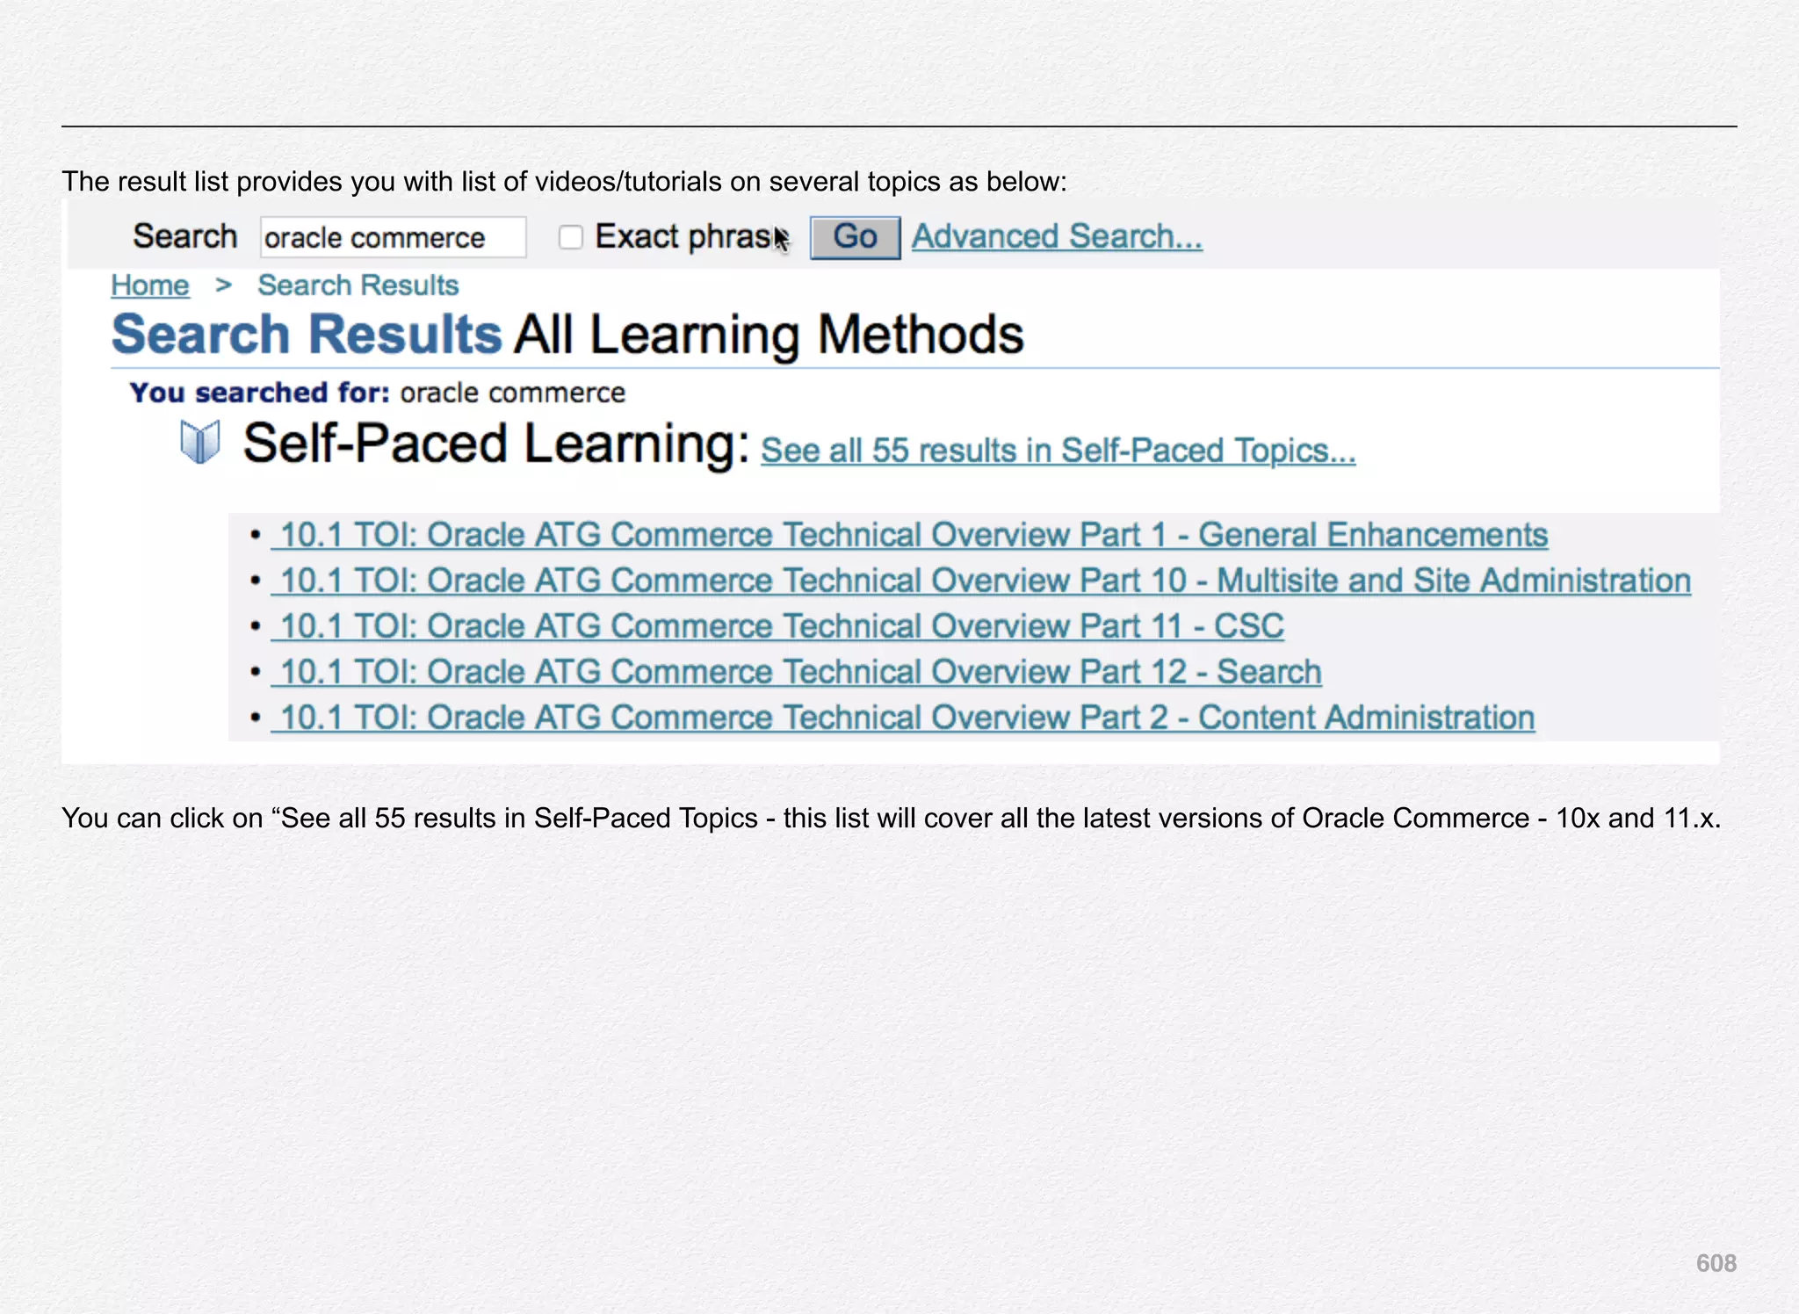Click the 'Self-Paced Learning:' section heading
Image resolution: width=1799 pixels, height=1314 pixels.
(496, 444)
